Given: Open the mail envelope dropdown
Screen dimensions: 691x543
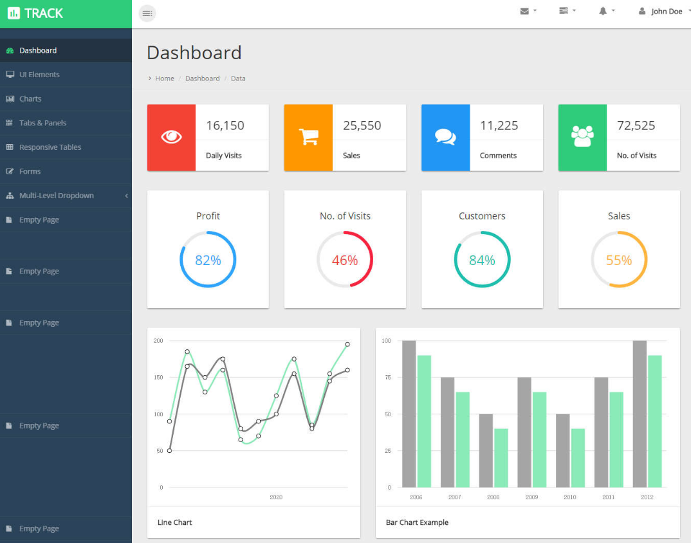Looking at the screenshot, I should point(528,11).
